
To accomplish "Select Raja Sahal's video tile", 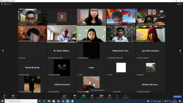I will pyautogui.click(x=121, y=34).
